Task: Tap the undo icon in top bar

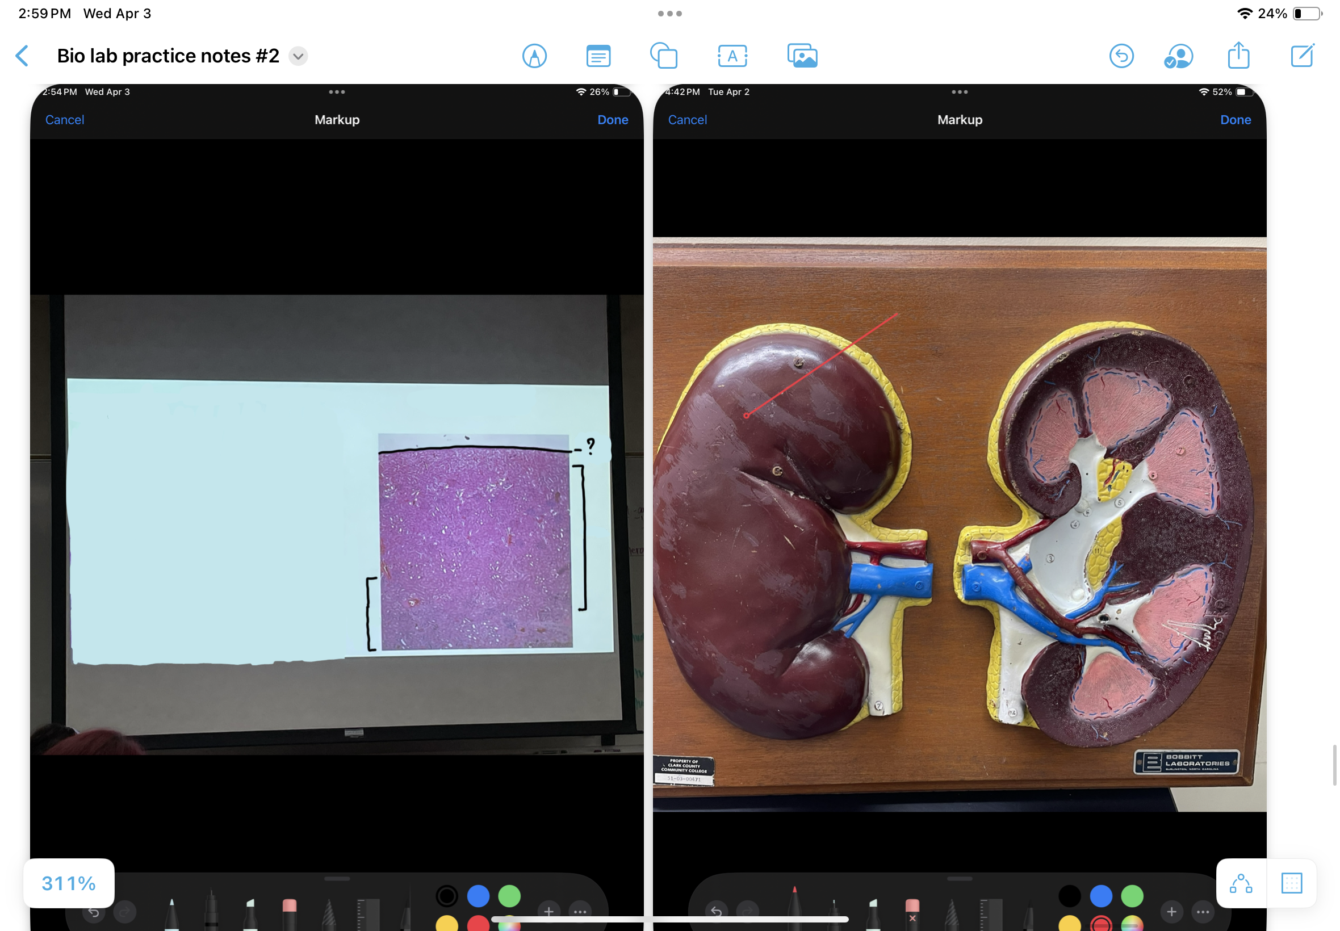Action: tap(1121, 56)
